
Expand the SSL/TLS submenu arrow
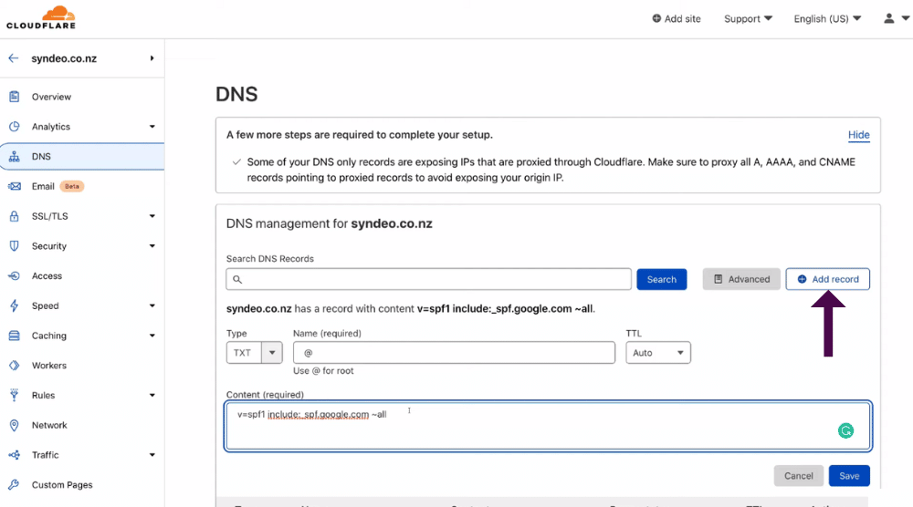pos(152,216)
